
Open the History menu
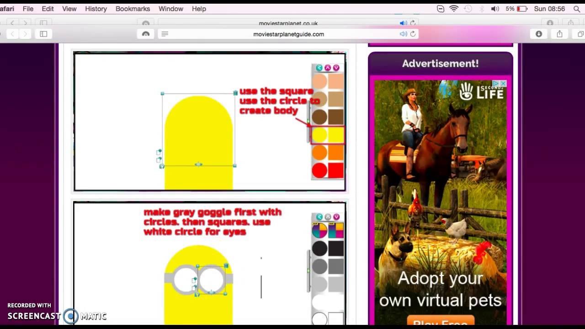[96, 9]
